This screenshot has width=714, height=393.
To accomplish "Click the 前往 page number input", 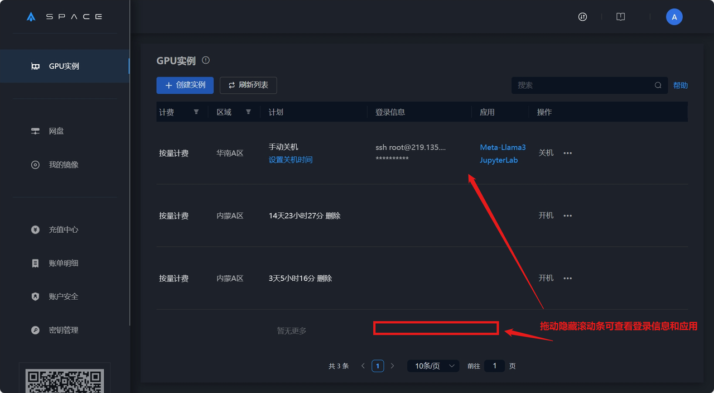I will point(494,366).
